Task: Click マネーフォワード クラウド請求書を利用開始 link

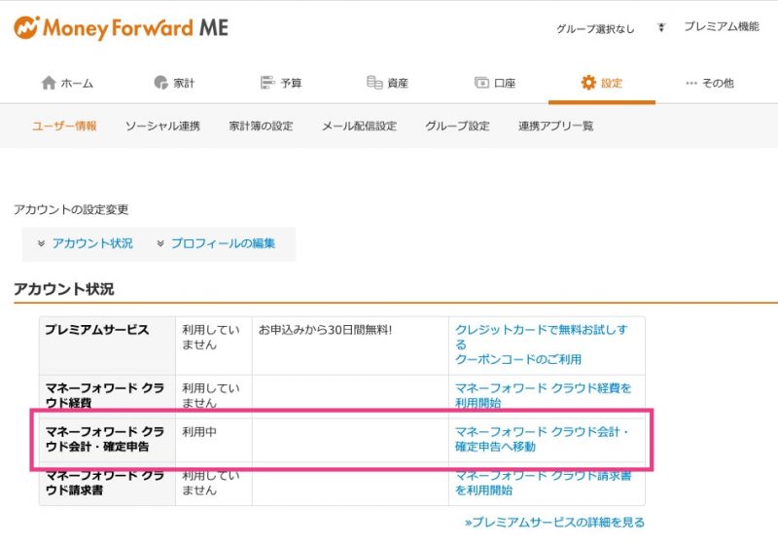Action: pyautogui.click(x=544, y=483)
